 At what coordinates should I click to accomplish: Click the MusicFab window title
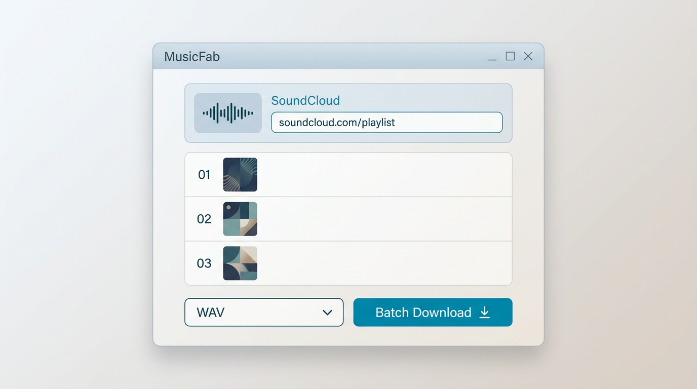click(192, 56)
